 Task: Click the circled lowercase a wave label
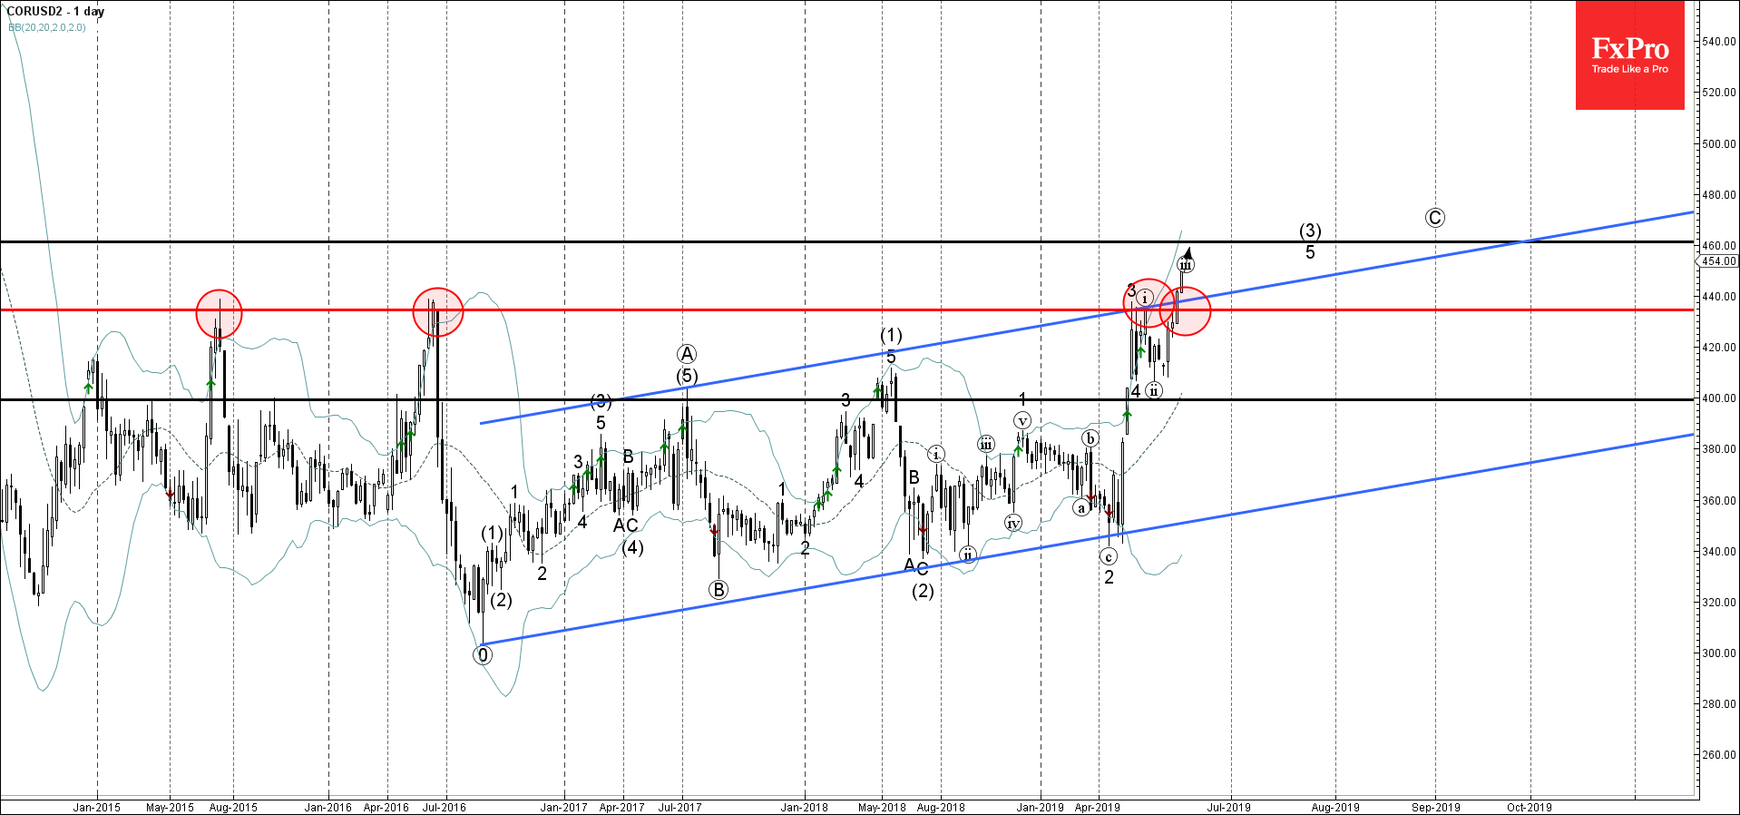(1080, 507)
